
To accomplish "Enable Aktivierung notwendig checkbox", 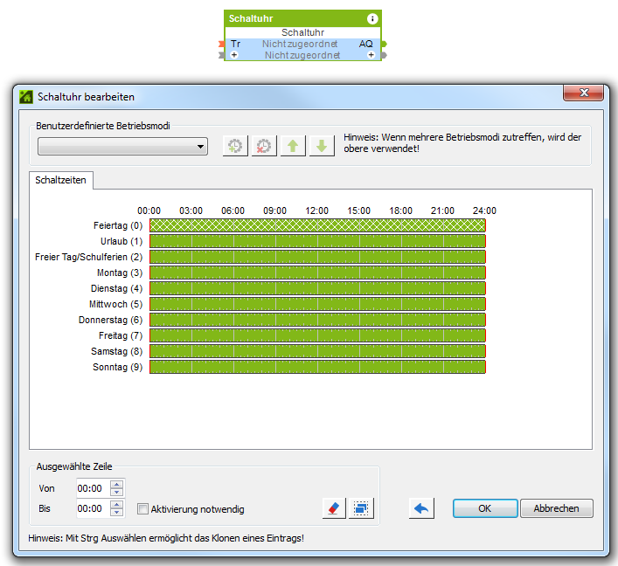I will click(x=142, y=509).
